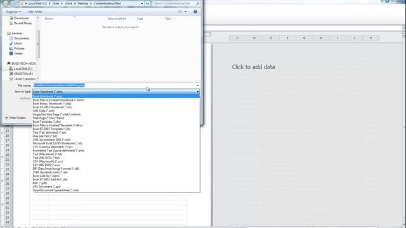Select Downloads in the navigation pane
The height and width of the screenshot is (228, 406).
21,18
